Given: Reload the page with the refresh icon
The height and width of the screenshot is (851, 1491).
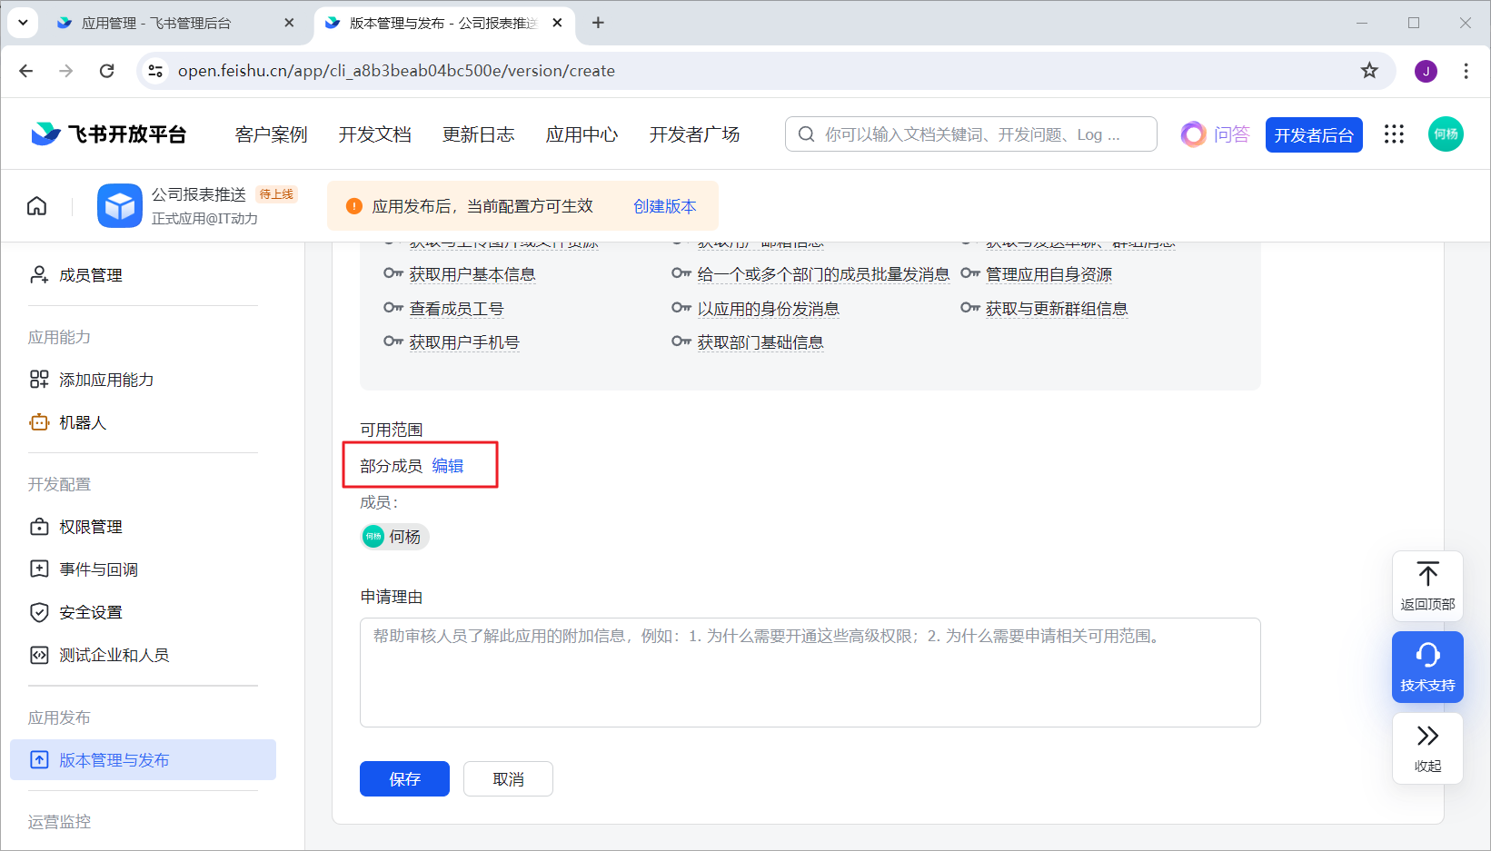Looking at the screenshot, I should pyautogui.click(x=107, y=71).
